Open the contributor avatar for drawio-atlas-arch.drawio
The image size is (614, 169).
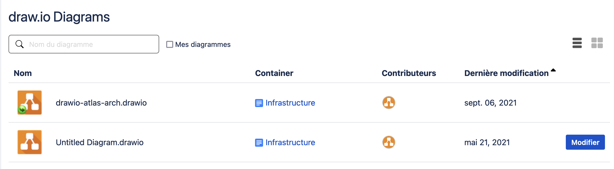[389, 103]
